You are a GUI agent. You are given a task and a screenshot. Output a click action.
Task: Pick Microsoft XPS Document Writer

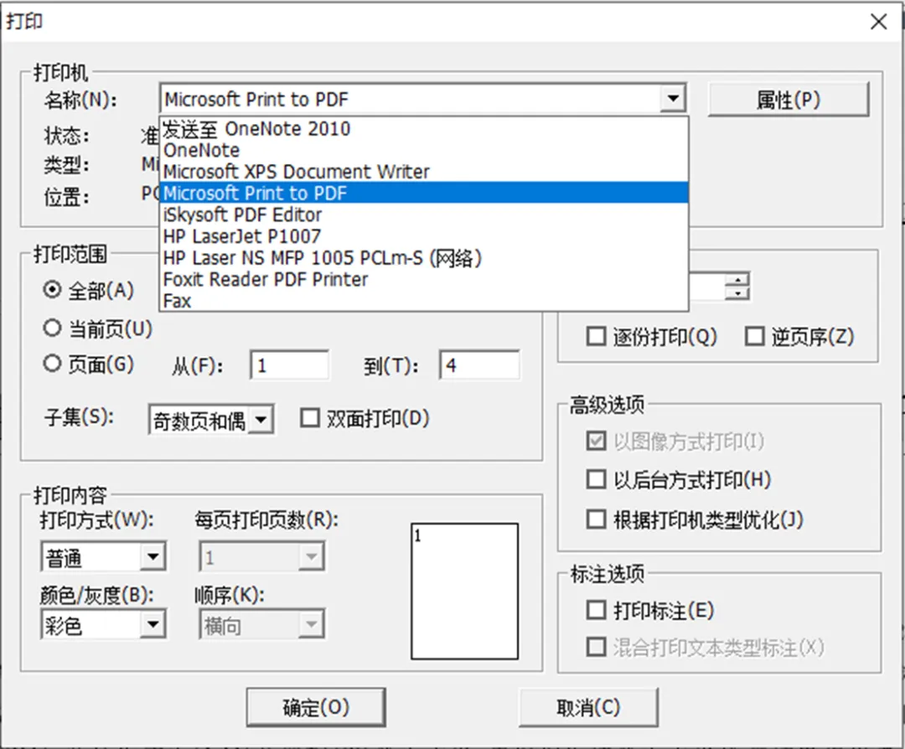click(x=424, y=172)
